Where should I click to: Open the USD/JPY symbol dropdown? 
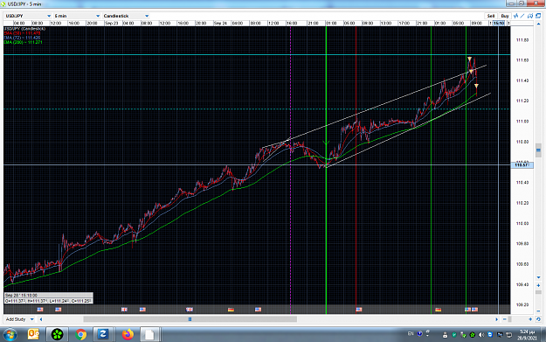27,16
